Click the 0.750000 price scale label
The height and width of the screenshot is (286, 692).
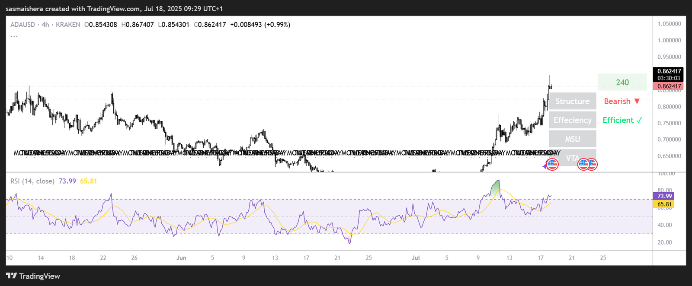(669, 123)
